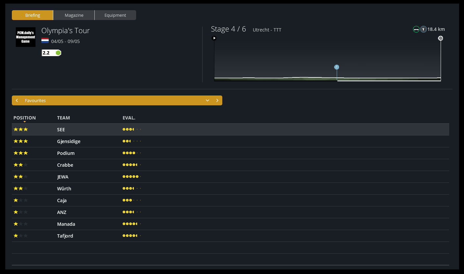Click the evaluation dots for JEWA
Screen dimensions: 464x274
coord(132,177)
